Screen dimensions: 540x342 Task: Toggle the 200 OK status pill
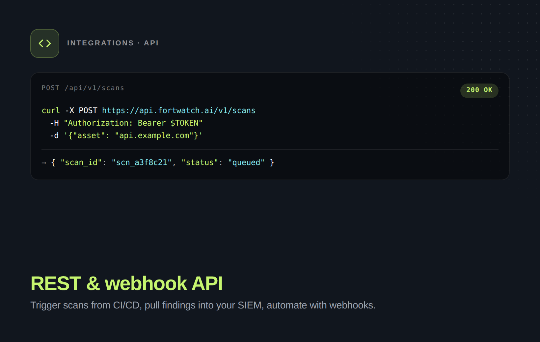pyautogui.click(x=479, y=90)
